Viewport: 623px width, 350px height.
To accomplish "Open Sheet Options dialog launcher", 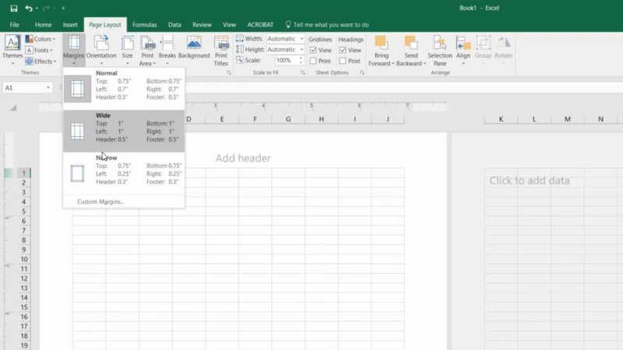I will 362,72.
